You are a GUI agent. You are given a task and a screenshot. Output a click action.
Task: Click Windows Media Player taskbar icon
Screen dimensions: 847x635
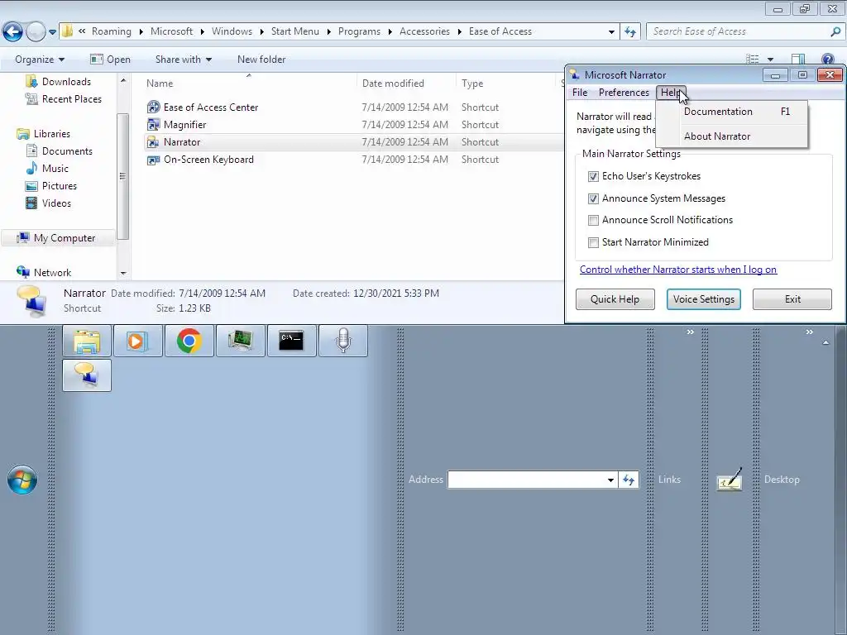coord(138,341)
